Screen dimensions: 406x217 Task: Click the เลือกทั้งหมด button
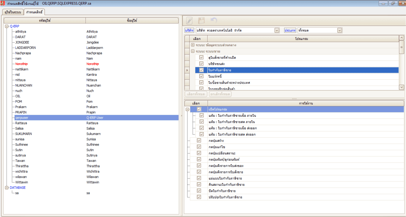tap(196, 94)
